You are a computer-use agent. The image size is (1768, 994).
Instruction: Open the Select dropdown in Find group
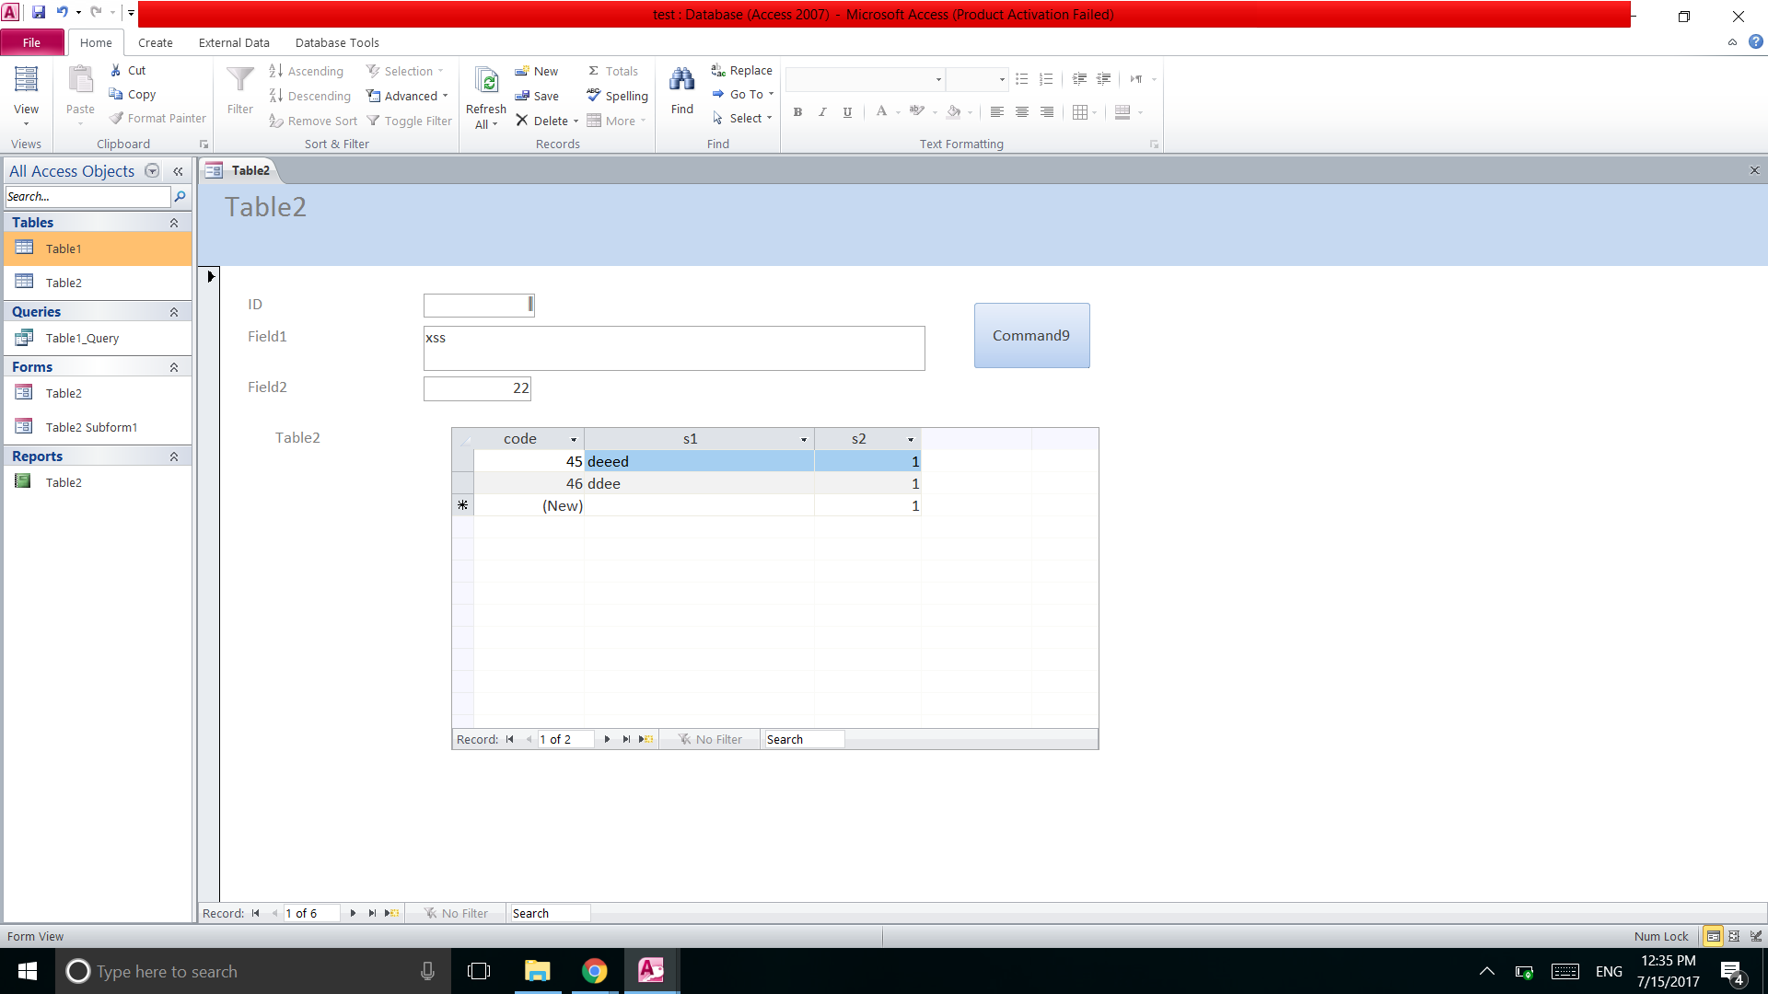[742, 118]
